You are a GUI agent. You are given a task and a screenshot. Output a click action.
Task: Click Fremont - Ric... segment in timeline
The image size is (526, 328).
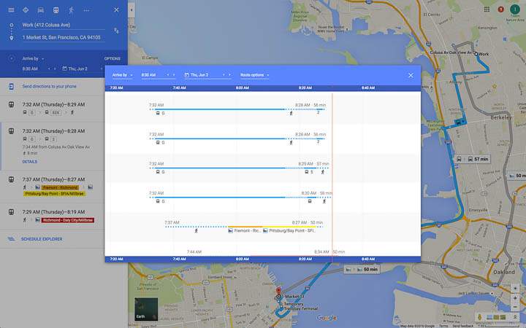[244, 230]
